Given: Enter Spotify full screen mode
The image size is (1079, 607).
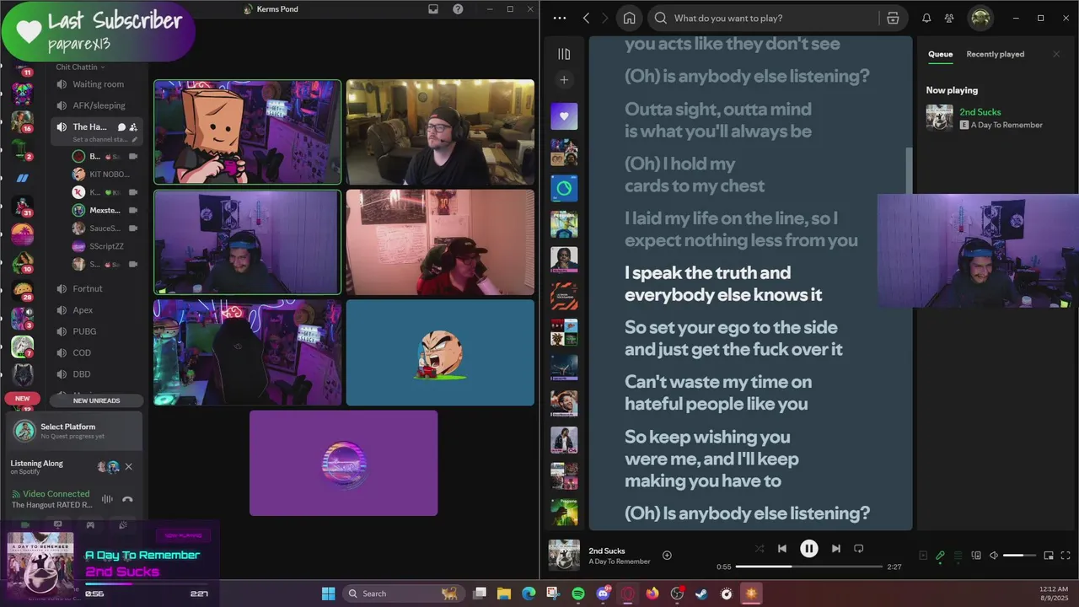Looking at the screenshot, I should coord(1066,556).
